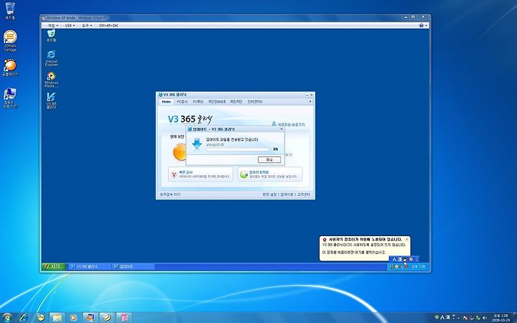Viewport: 517px width, 323px height.
Task: Click the cancel button in update dialog
Action: point(269,159)
